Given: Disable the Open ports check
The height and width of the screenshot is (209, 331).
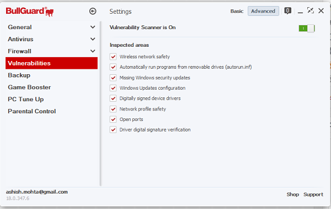Looking at the screenshot, I should (113, 119).
